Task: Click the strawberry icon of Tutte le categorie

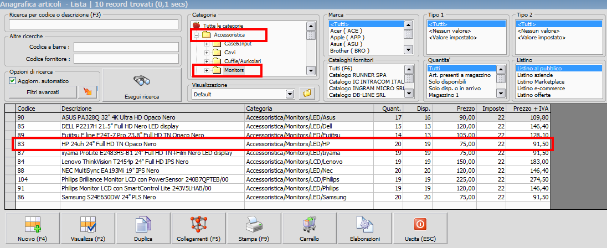Action: click(x=196, y=26)
